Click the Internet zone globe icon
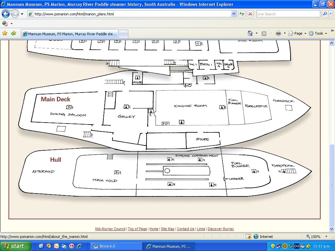The height and width of the screenshot is (251, 335). 256,237
